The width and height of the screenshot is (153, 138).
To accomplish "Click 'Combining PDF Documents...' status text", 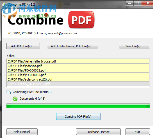I will pos(32,92).
